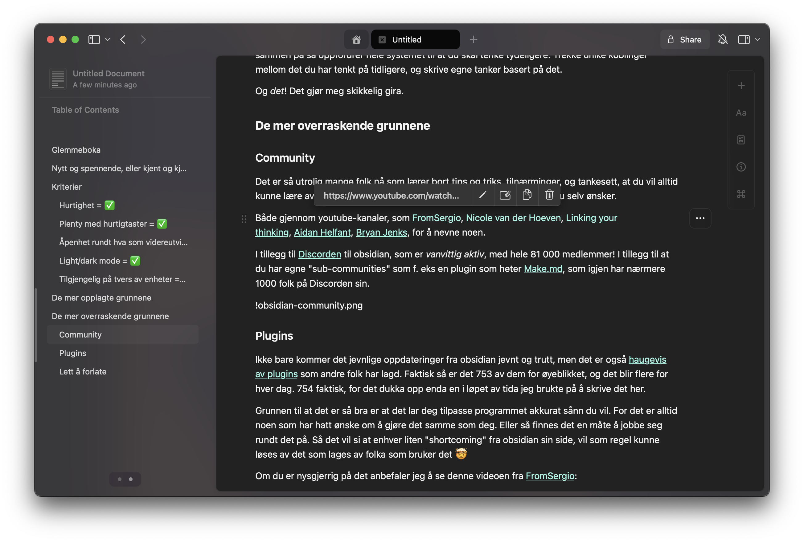Click the pencil edit link icon
804x542 pixels.
(482, 195)
